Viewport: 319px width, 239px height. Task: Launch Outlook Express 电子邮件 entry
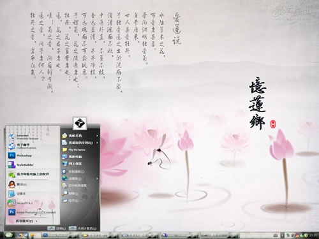click(33, 146)
